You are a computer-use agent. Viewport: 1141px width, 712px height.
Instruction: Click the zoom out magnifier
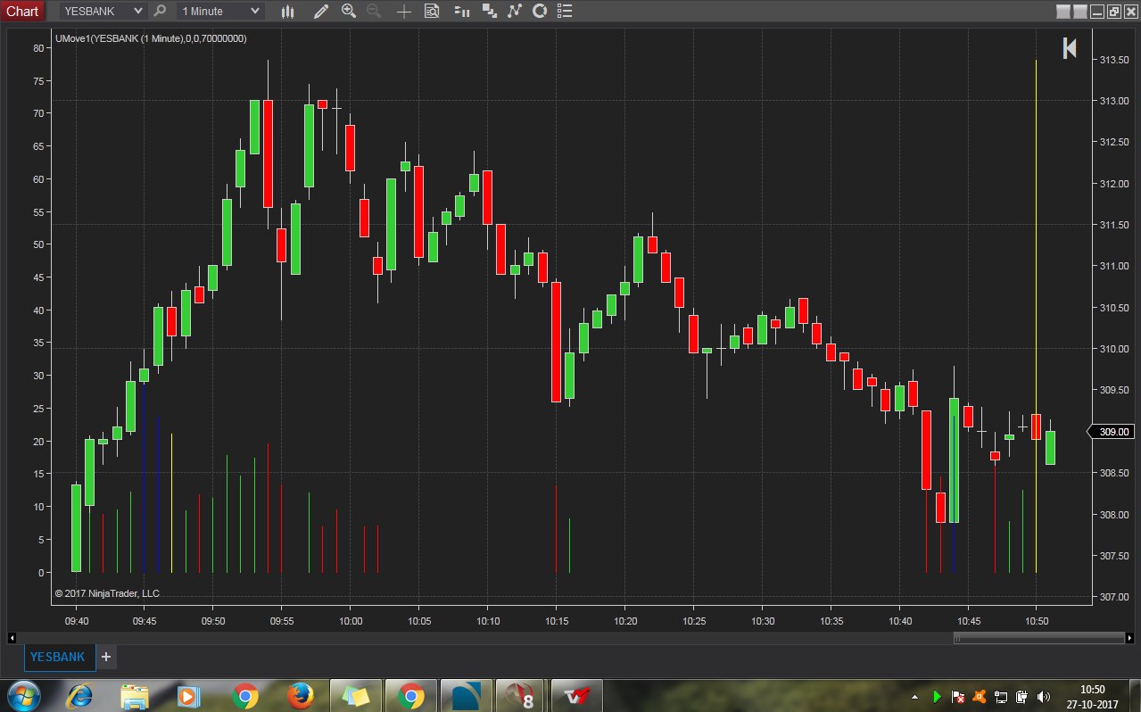pos(374,11)
